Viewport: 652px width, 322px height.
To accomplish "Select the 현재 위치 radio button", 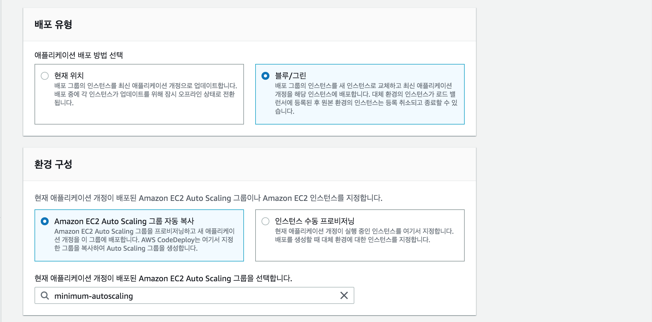I will click(x=45, y=76).
